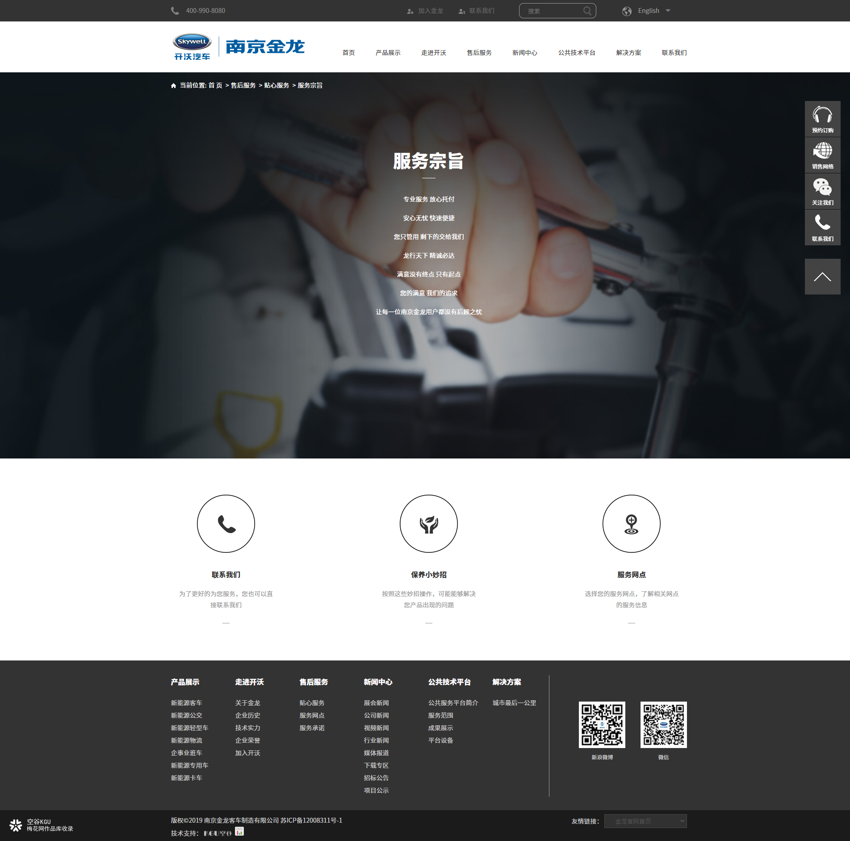Open the 售后服务 nav menu item

(479, 53)
